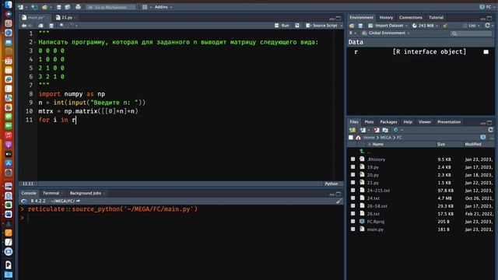
Task: Open the Presentation tab
Action: (449, 122)
